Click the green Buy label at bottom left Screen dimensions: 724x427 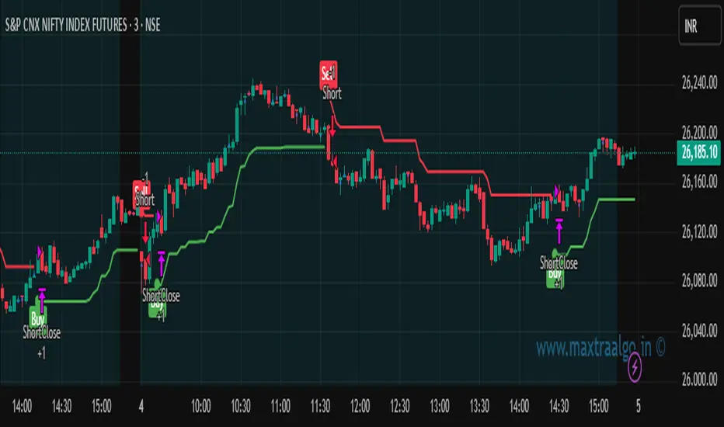[x=37, y=318]
